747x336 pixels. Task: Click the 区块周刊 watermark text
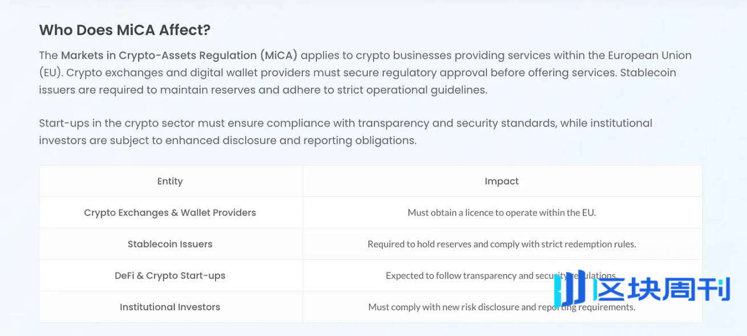(x=661, y=289)
